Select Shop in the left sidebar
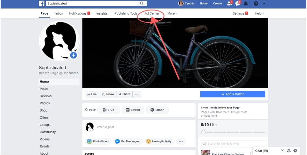Screen dimensions: 307x155 (x=44, y=110)
